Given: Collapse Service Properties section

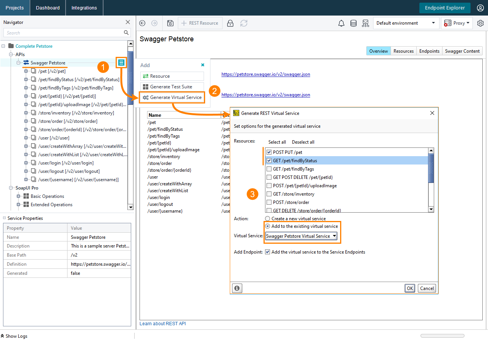Looking at the screenshot, I should coord(4,218).
